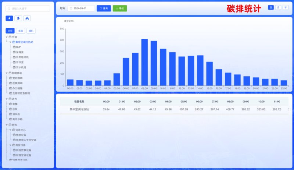Click the icon beside 锅炉 node
This screenshot has height=170, width=294.
[14, 47]
